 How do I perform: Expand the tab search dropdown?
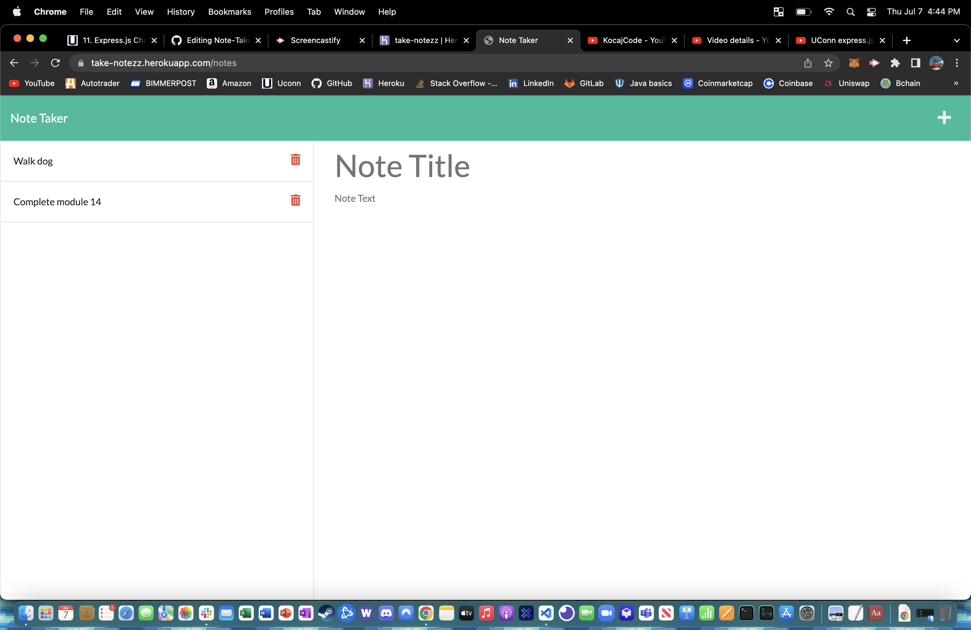(x=957, y=40)
